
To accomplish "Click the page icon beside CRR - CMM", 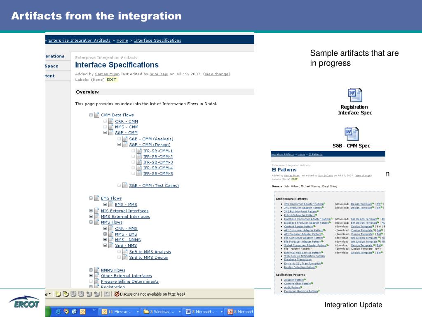I will pyautogui.click(x=111, y=121).
